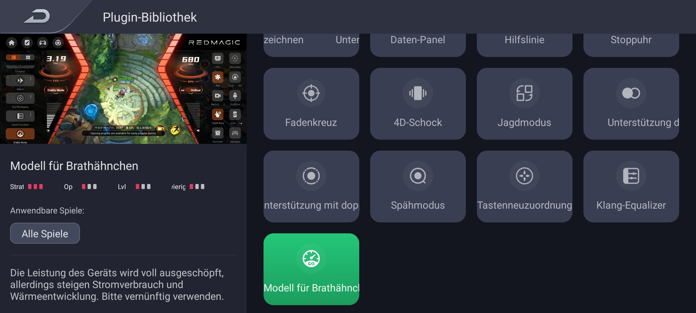Open the Stoppuhr plugin tile
Image resolution: width=696 pixels, height=313 pixels.
(631, 45)
